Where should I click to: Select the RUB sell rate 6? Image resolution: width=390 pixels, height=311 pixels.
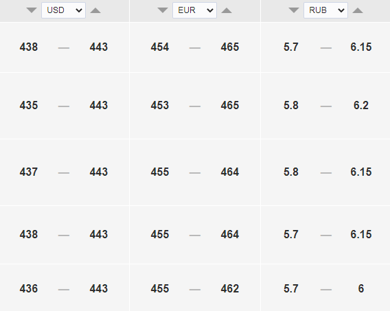361,288
